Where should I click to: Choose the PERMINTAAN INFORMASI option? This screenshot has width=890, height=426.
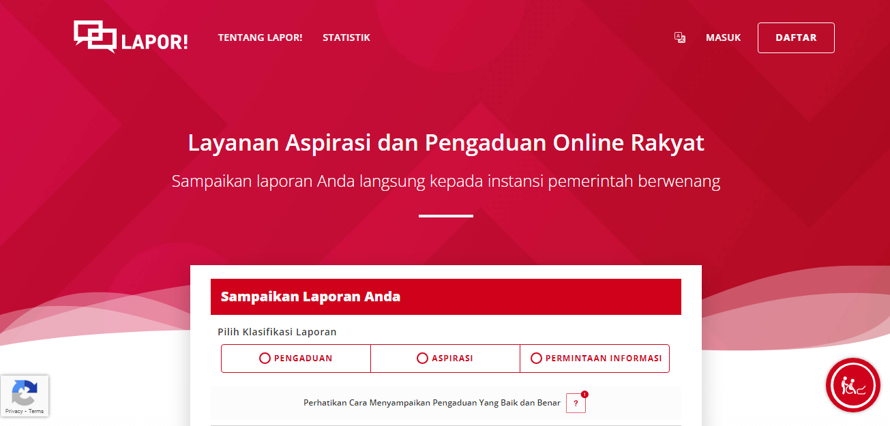[x=594, y=358]
